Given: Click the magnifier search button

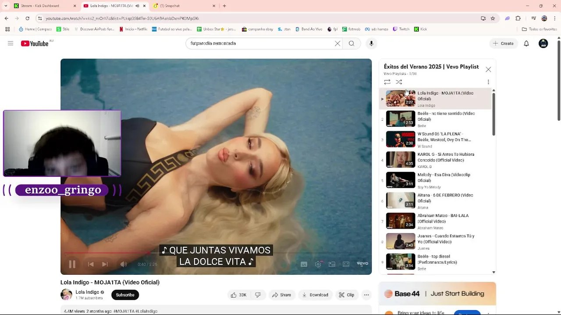Looking at the screenshot, I should [352, 43].
